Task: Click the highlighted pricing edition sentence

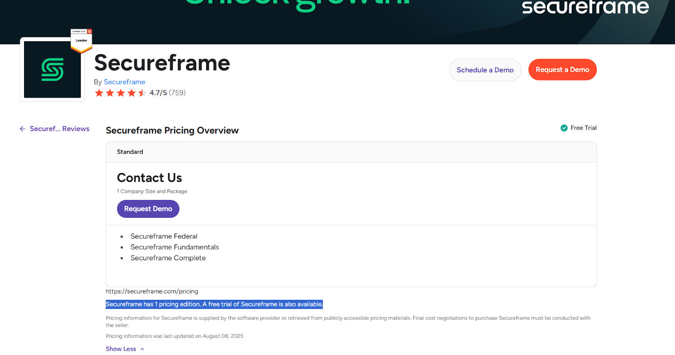Action: (x=214, y=304)
